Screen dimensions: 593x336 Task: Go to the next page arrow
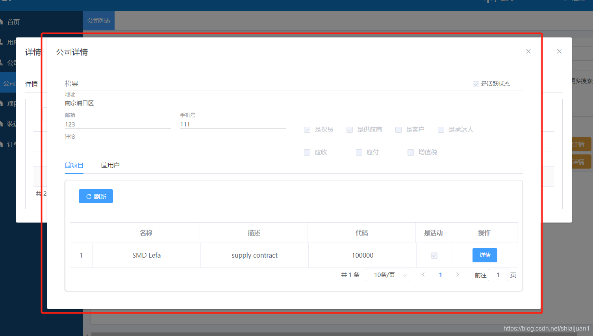point(458,275)
